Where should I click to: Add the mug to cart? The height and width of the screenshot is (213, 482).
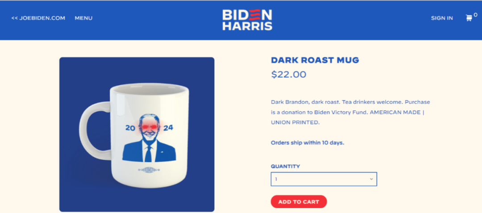299,202
